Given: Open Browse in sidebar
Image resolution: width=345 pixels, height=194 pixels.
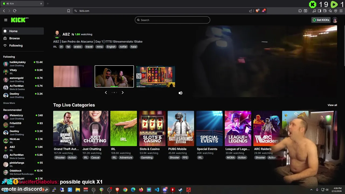Looking at the screenshot, I should (x=23, y=38).
